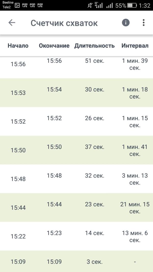The height and width of the screenshot is (272, 153).
Task: Open the three-dot overflow menu
Action: pos(144,22)
